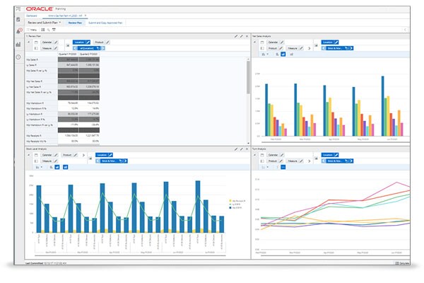Expand more dimensions chevron in Net Sales Analysis
This screenshot has width=424, height=283.
click(310, 48)
